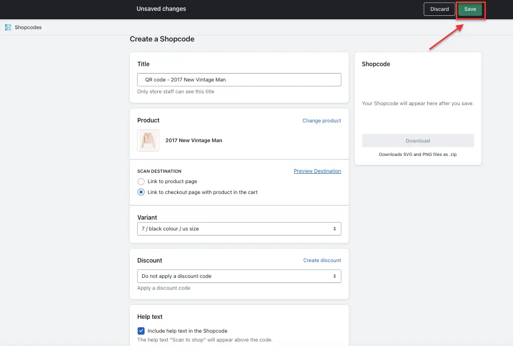Open the Variant dropdown
The height and width of the screenshot is (346, 513).
click(239, 229)
